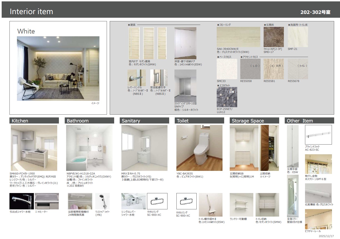Click the blind hook AC-823-SC image
The width and height of the screenshot is (340, 239).
318,135
